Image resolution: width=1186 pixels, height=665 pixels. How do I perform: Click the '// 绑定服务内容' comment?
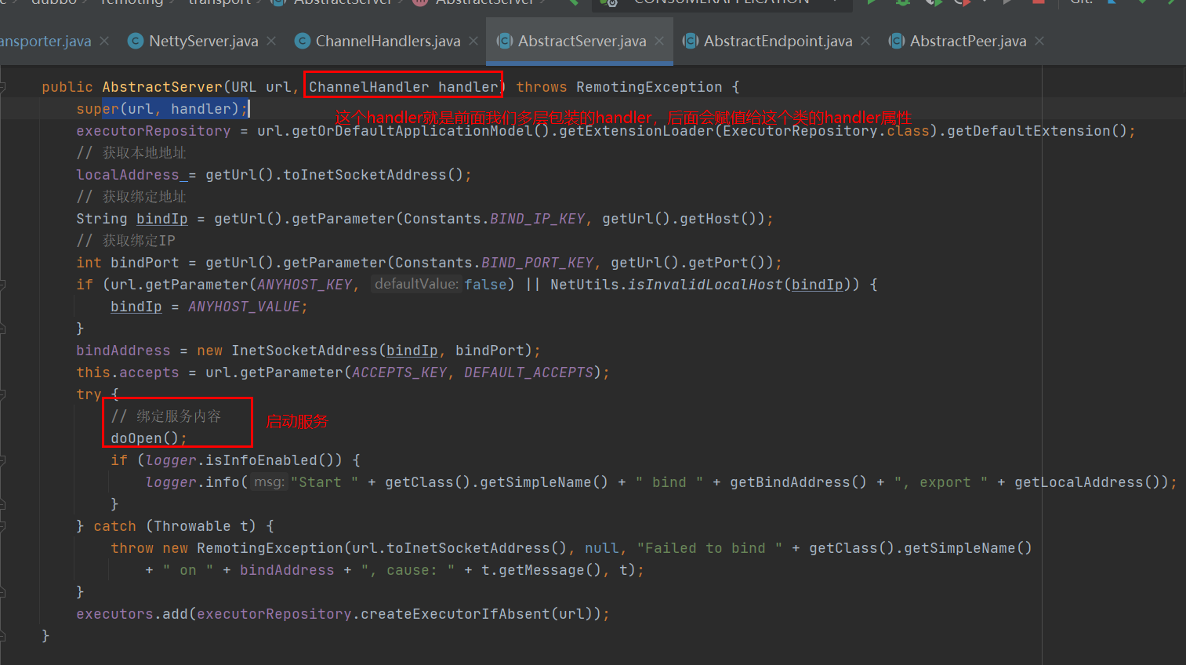166,416
